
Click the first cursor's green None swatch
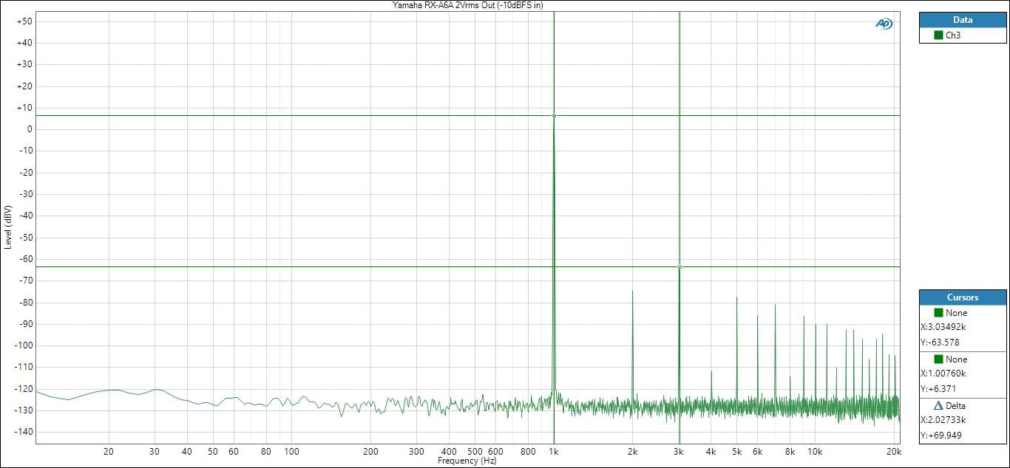tap(938, 312)
